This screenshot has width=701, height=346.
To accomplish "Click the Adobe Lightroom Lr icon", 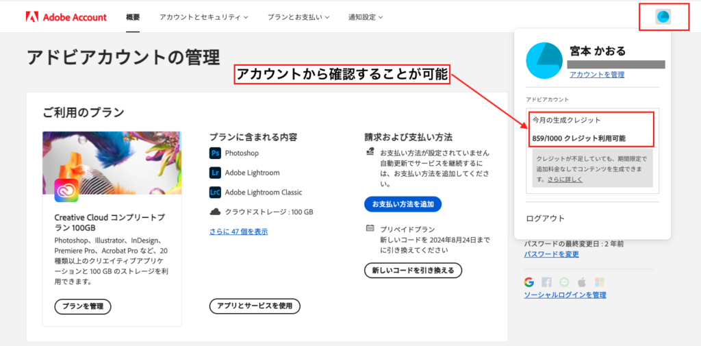I will (215, 173).
